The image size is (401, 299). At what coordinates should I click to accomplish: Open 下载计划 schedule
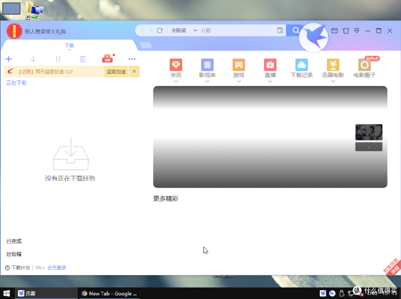click(17, 268)
